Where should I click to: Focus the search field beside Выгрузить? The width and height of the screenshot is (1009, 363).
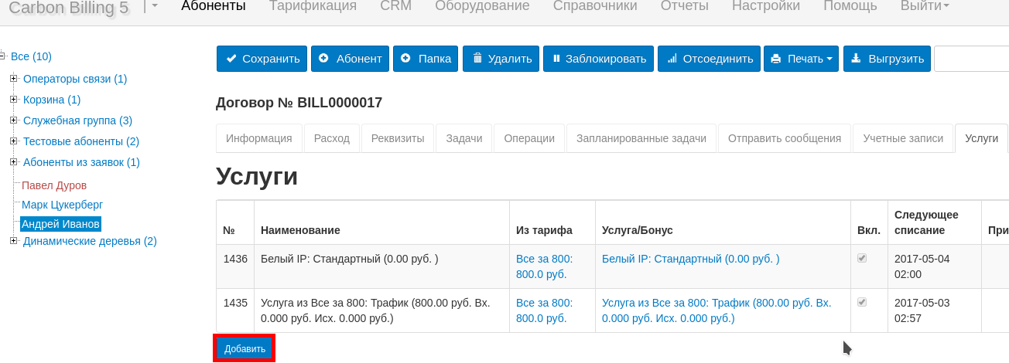(x=971, y=59)
